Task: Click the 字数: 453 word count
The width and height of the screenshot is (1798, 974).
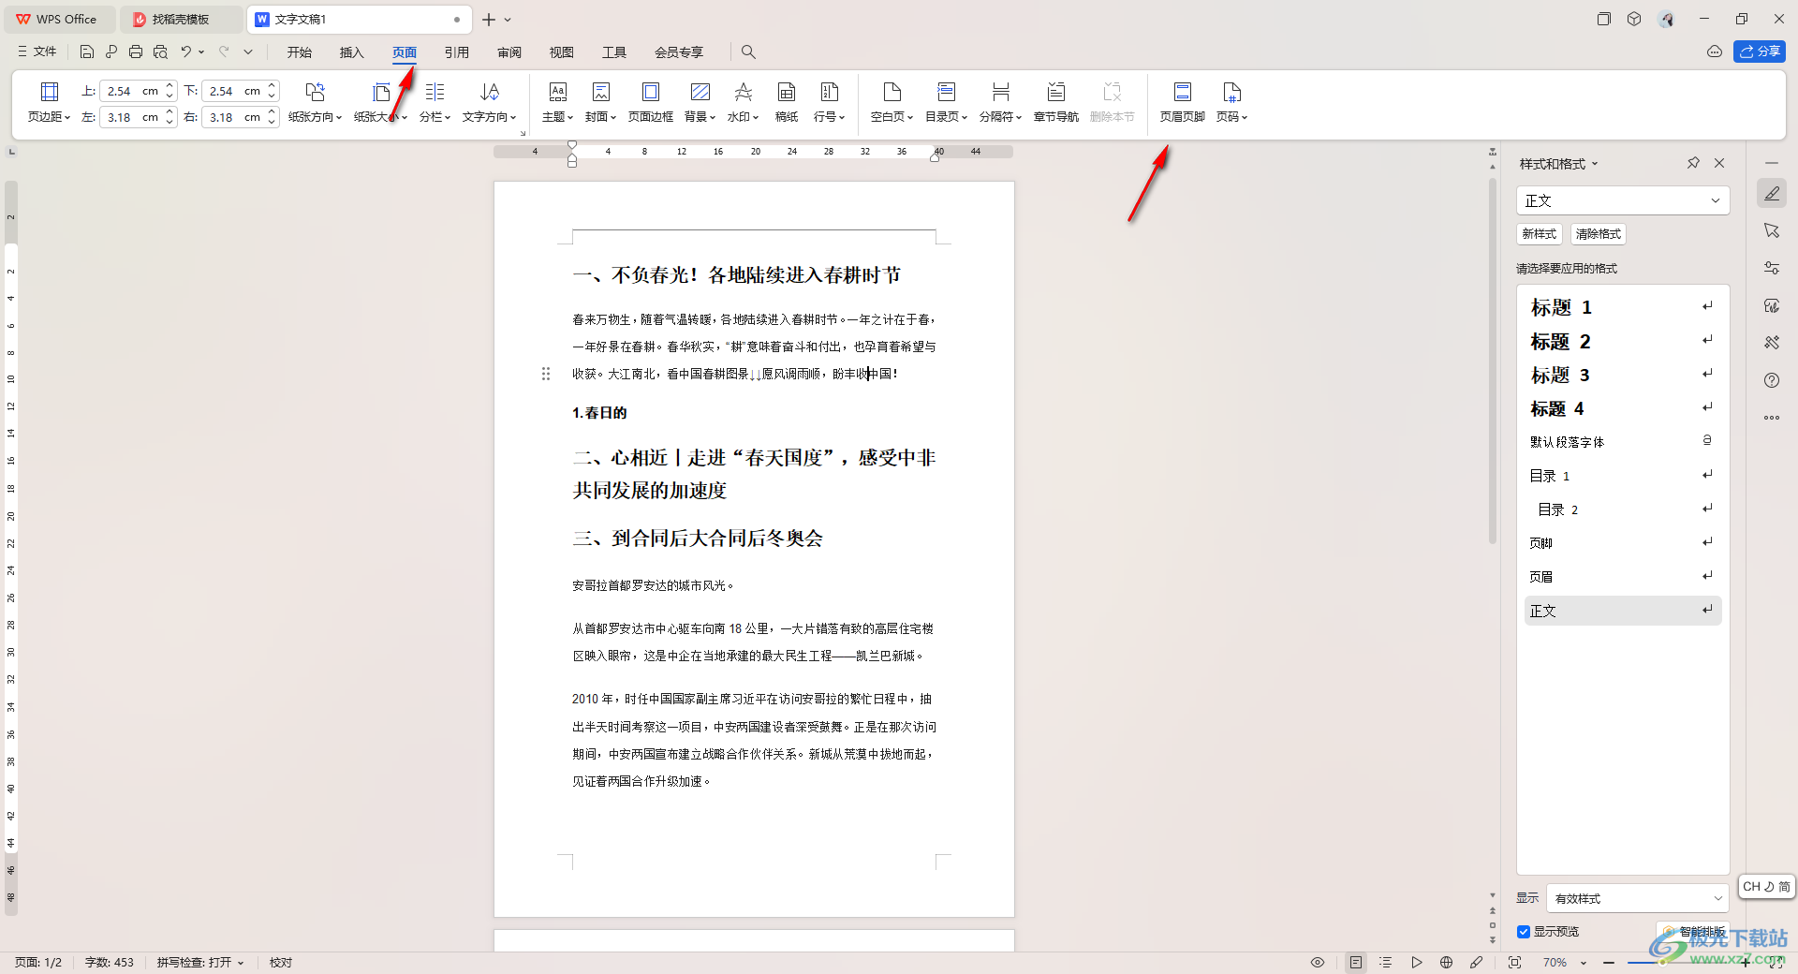Action: pos(109,962)
